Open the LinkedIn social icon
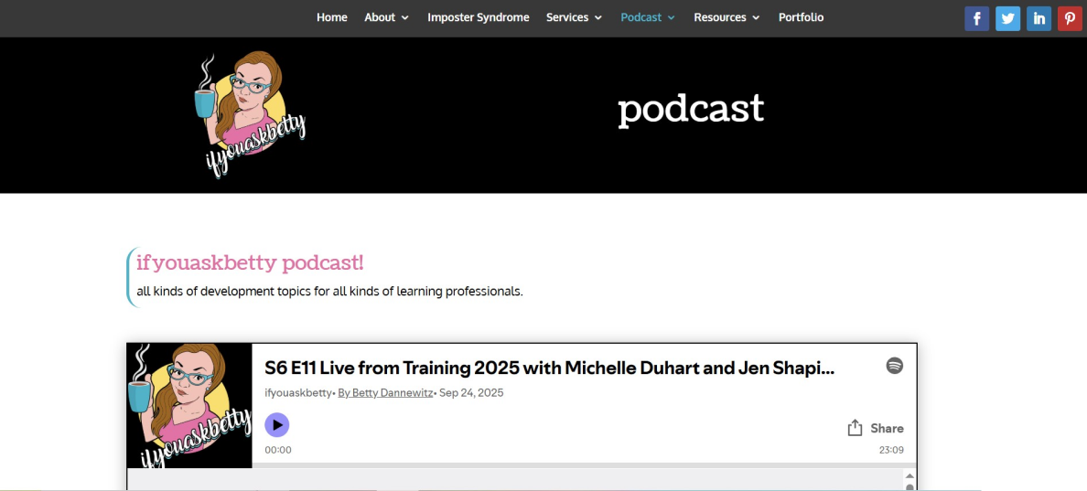This screenshot has height=491, width=1087. tap(1039, 18)
